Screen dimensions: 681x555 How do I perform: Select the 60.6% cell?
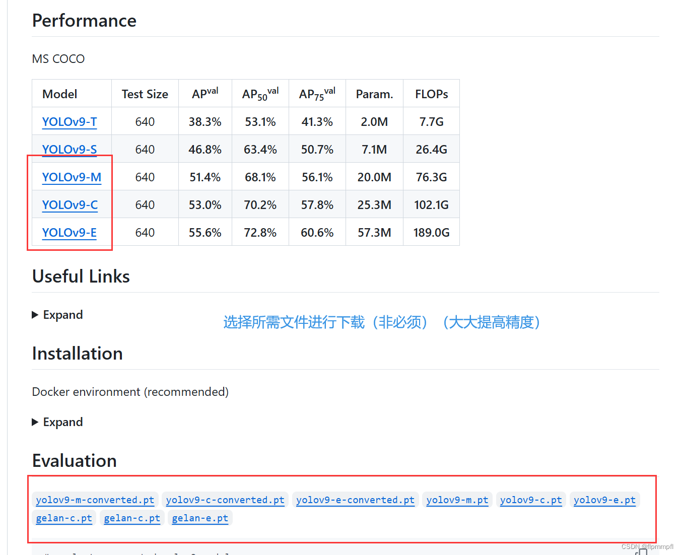click(x=317, y=233)
